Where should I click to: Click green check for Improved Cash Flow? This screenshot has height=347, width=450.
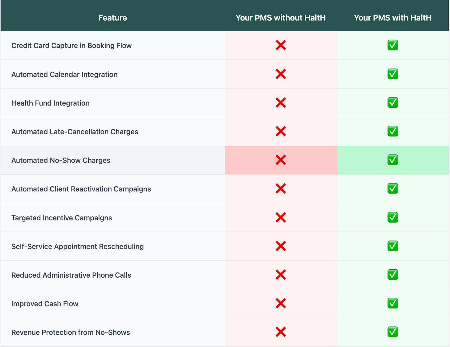point(393,303)
